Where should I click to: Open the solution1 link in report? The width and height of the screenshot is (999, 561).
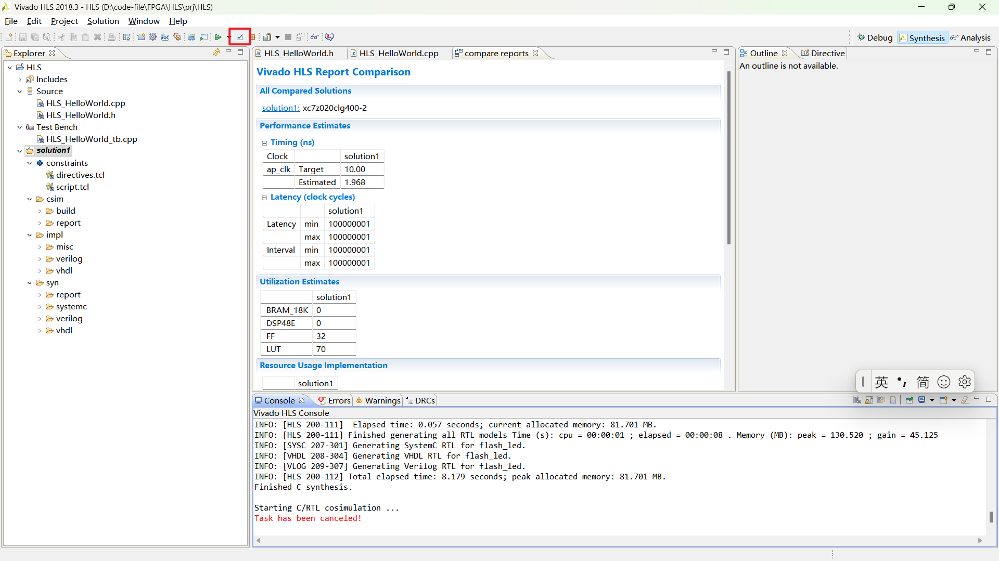281,108
